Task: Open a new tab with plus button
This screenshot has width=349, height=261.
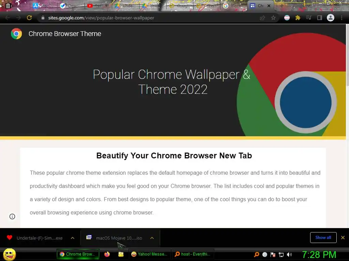Action: pyautogui.click(x=282, y=6)
